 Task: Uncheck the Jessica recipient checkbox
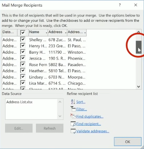tap(23, 58)
